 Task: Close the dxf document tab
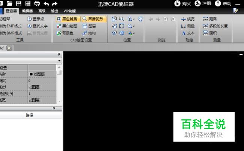point(9,48)
